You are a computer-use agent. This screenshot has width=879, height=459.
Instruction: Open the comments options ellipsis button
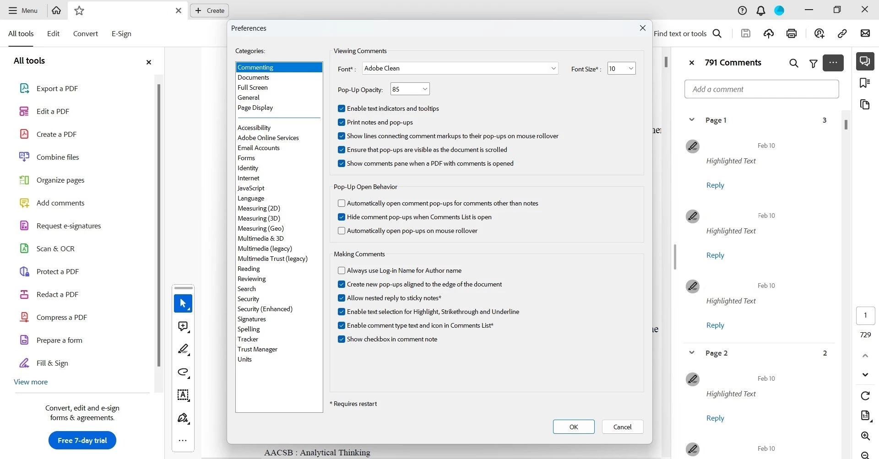(x=833, y=63)
